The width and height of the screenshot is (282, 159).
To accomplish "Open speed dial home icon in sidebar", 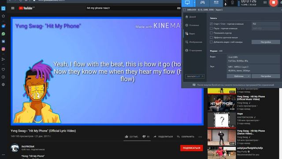I will (4, 16).
